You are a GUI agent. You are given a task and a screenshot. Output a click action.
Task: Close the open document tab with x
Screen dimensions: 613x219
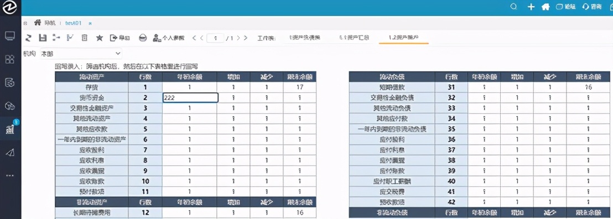pyautogui.click(x=90, y=23)
